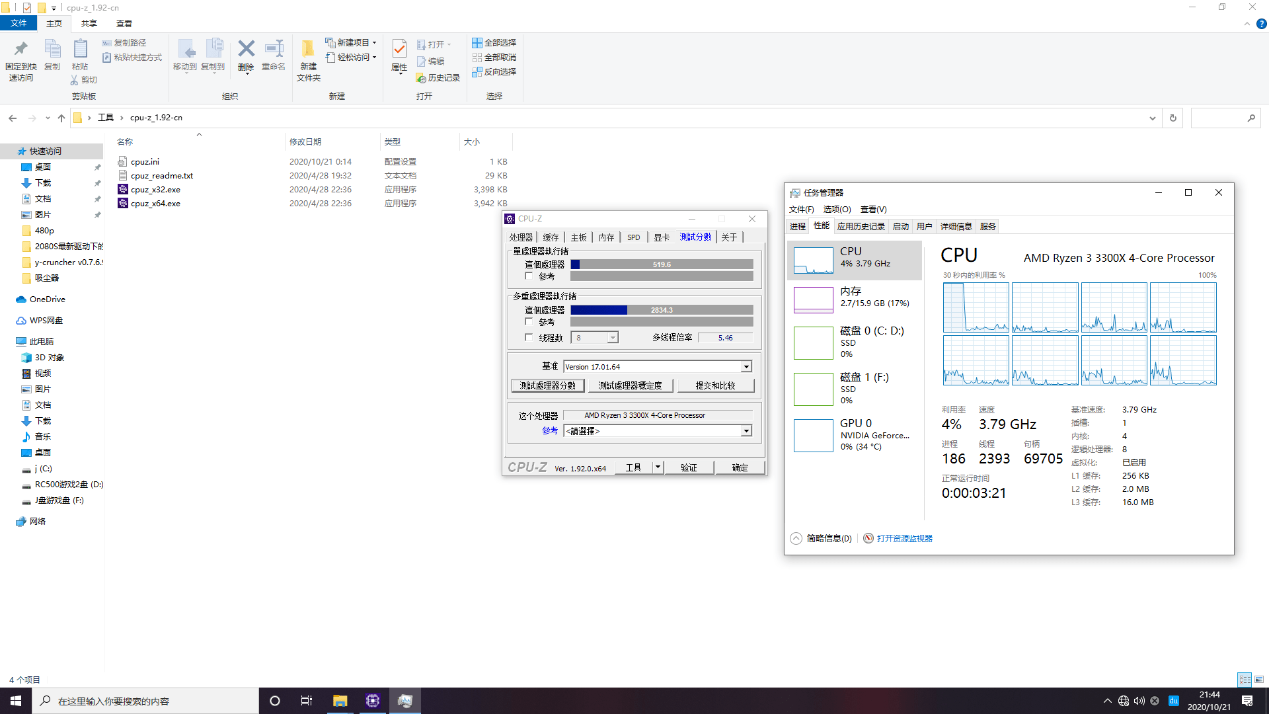The height and width of the screenshot is (714, 1269).
Task: Select GPU 0 panel in Task Manager
Action: click(x=854, y=435)
